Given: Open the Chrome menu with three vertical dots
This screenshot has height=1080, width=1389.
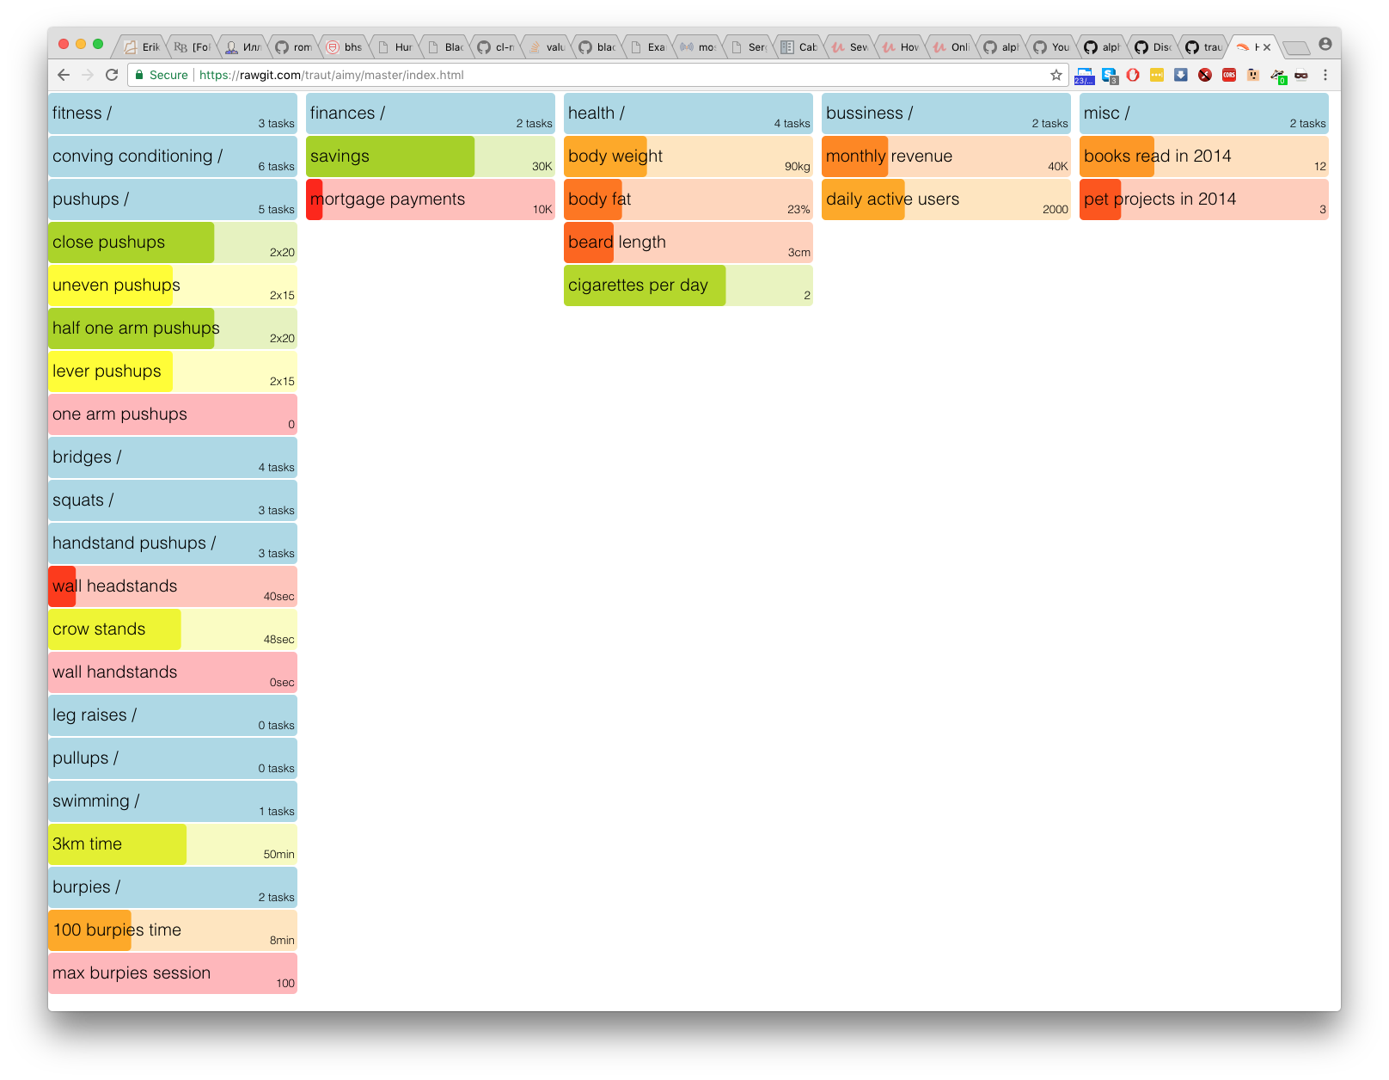Looking at the screenshot, I should (1325, 75).
